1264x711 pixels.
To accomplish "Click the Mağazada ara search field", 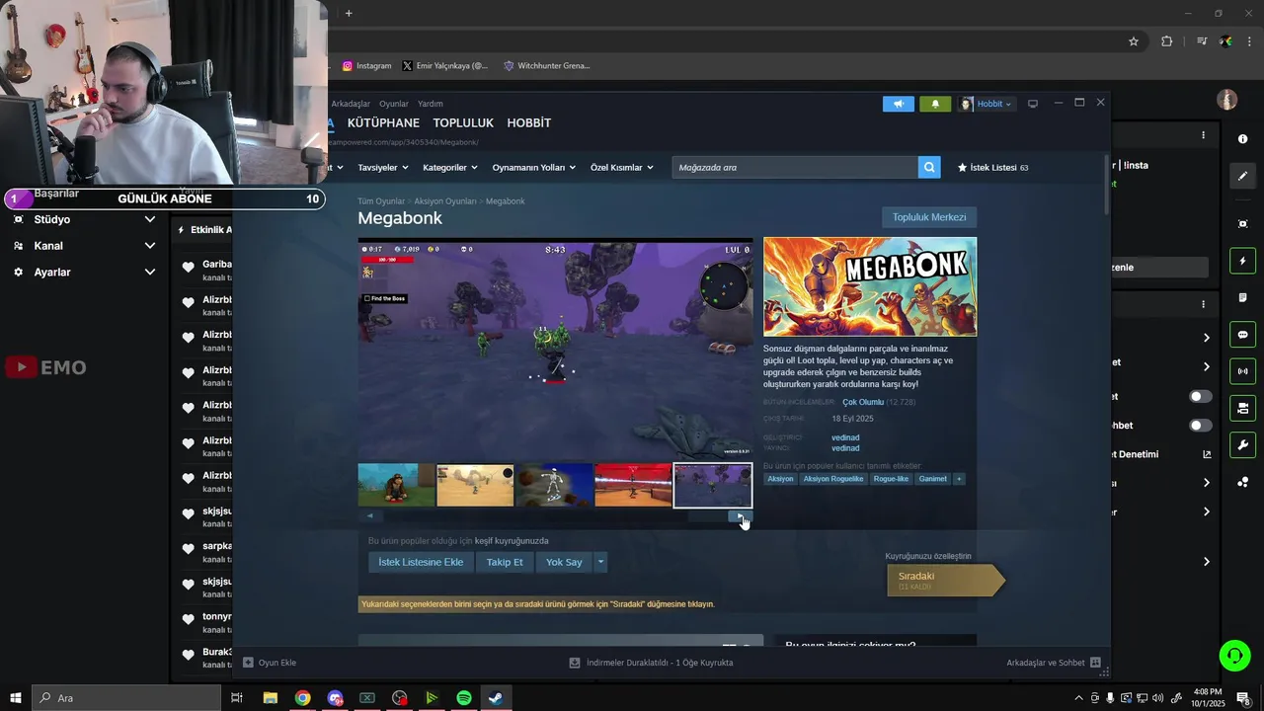I will (795, 167).
